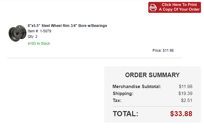Click the Shipping label in order summary
204x128 pixels.
pyautogui.click(x=123, y=94)
